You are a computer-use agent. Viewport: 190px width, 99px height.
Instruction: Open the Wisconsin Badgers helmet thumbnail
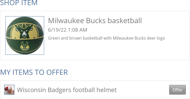9,90
